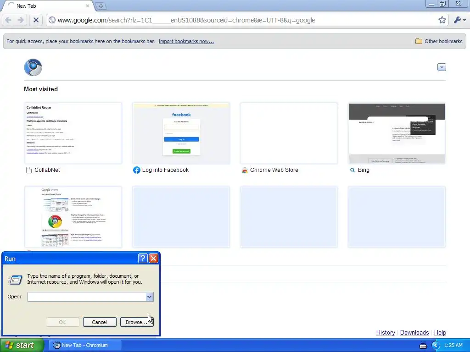The width and height of the screenshot is (470, 352).
Task: Click the Browse... button in Run dialog
Action: click(x=137, y=322)
